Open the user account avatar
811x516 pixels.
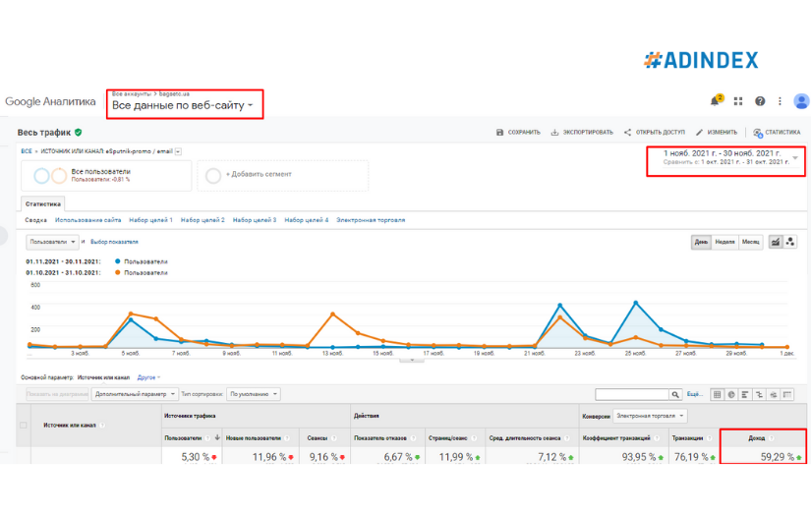(801, 101)
